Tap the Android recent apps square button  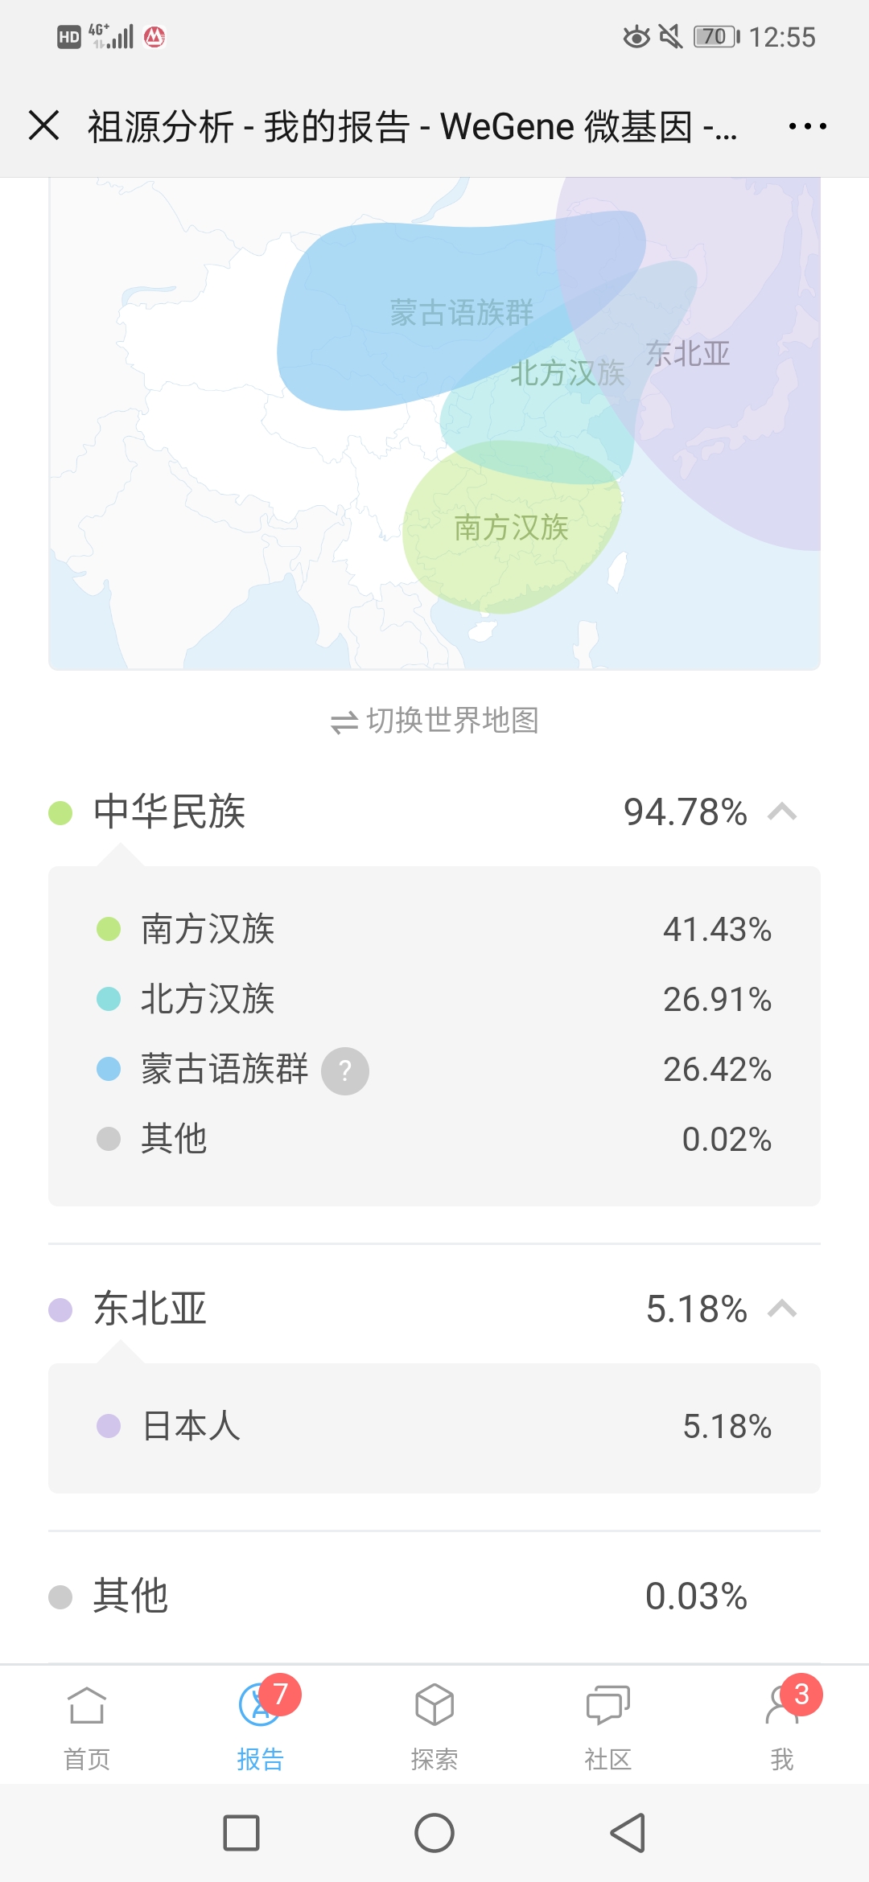(241, 1833)
